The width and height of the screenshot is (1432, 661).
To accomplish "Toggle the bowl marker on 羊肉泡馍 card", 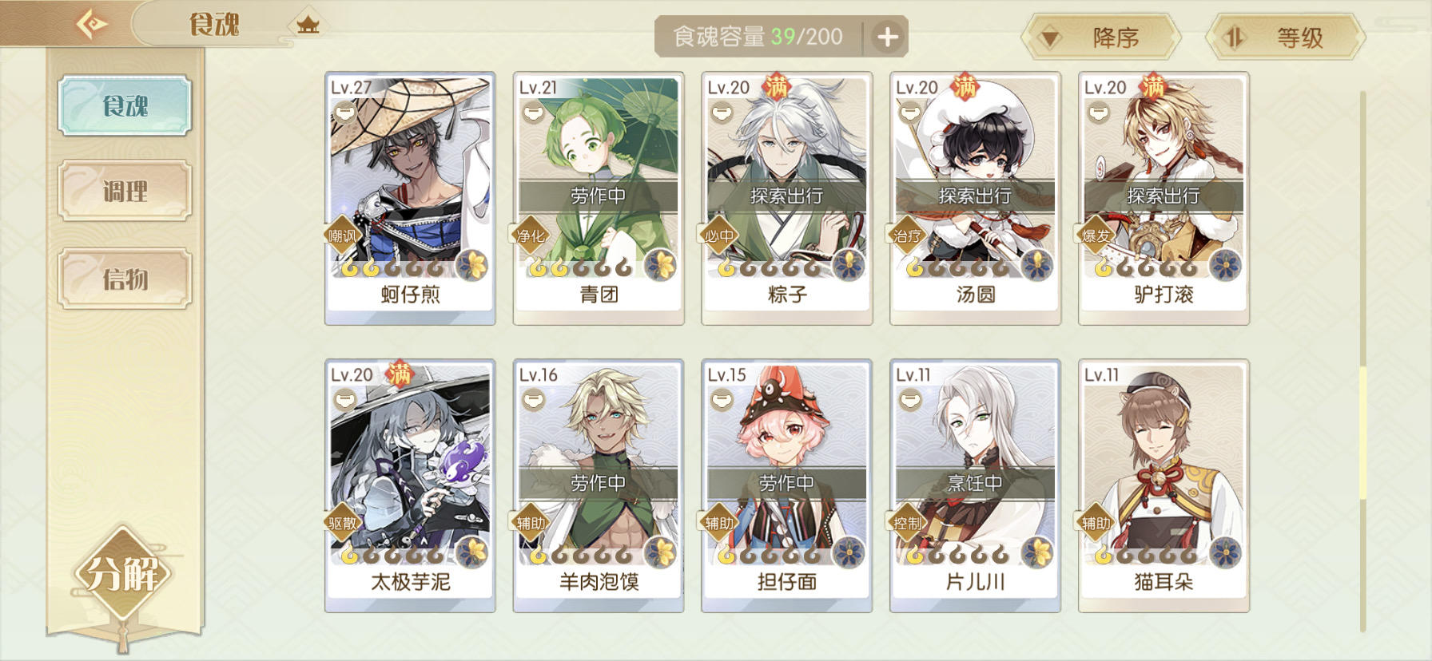I will (x=533, y=399).
